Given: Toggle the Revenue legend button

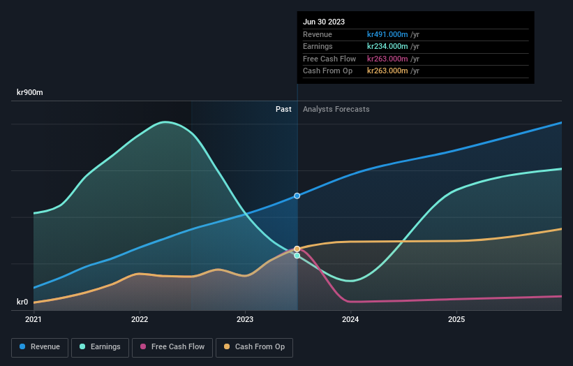Looking at the screenshot, I should [x=40, y=347].
